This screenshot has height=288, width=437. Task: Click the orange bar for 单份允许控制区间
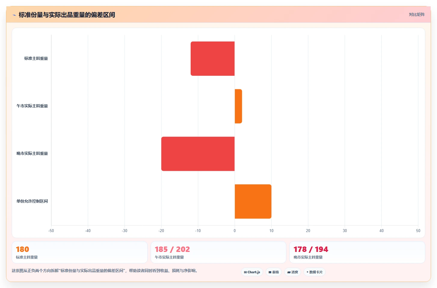[253, 201]
